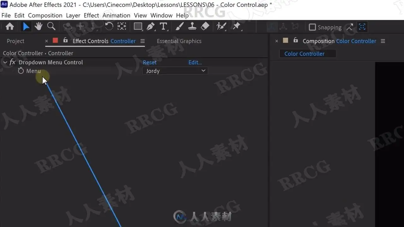
Task: Select the Dropdown Menu Control effect name
Action: point(51,62)
